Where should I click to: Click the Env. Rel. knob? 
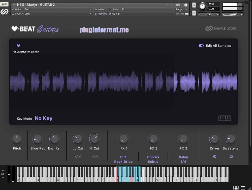(x=54, y=139)
